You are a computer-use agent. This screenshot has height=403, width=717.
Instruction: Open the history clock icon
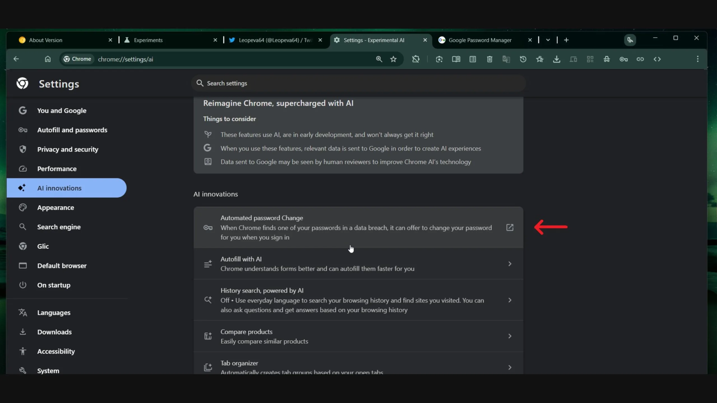[x=523, y=59]
